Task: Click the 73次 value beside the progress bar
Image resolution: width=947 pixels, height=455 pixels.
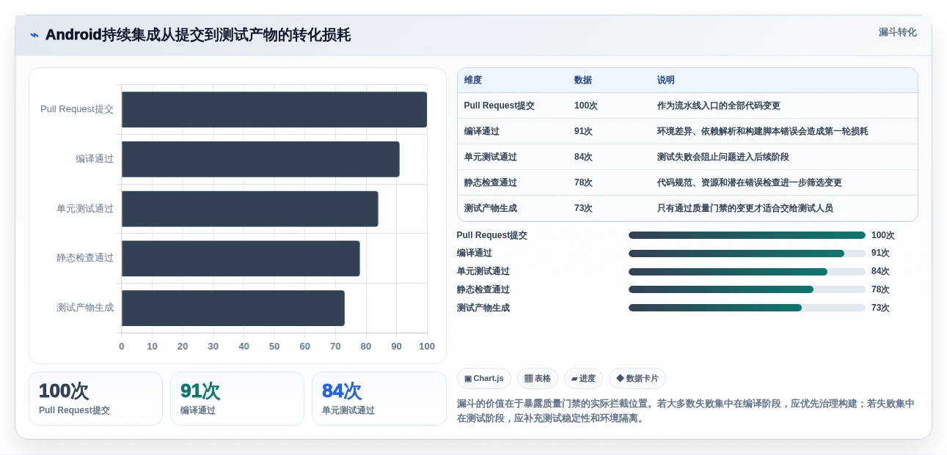Action: pyautogui.click(x=880, y=308)
